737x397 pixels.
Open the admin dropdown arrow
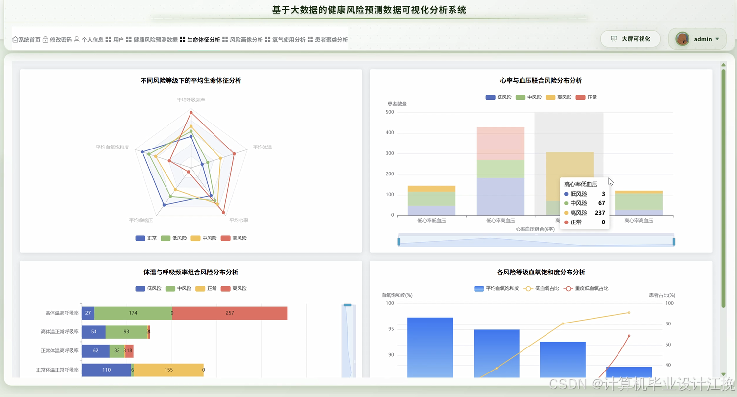pos(717,39)
